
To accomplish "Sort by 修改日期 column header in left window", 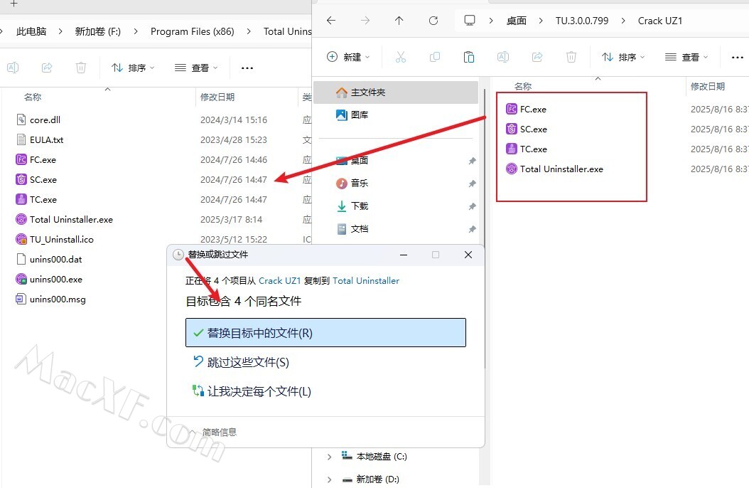I will [217, 97].
